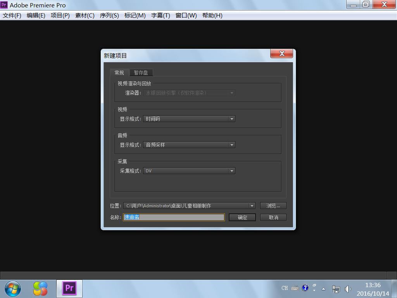This screenshot has height=298, width=397.
Task: Switch to the 暂存盘 tab
Action: pyautogui.click(x=141, y=73)
